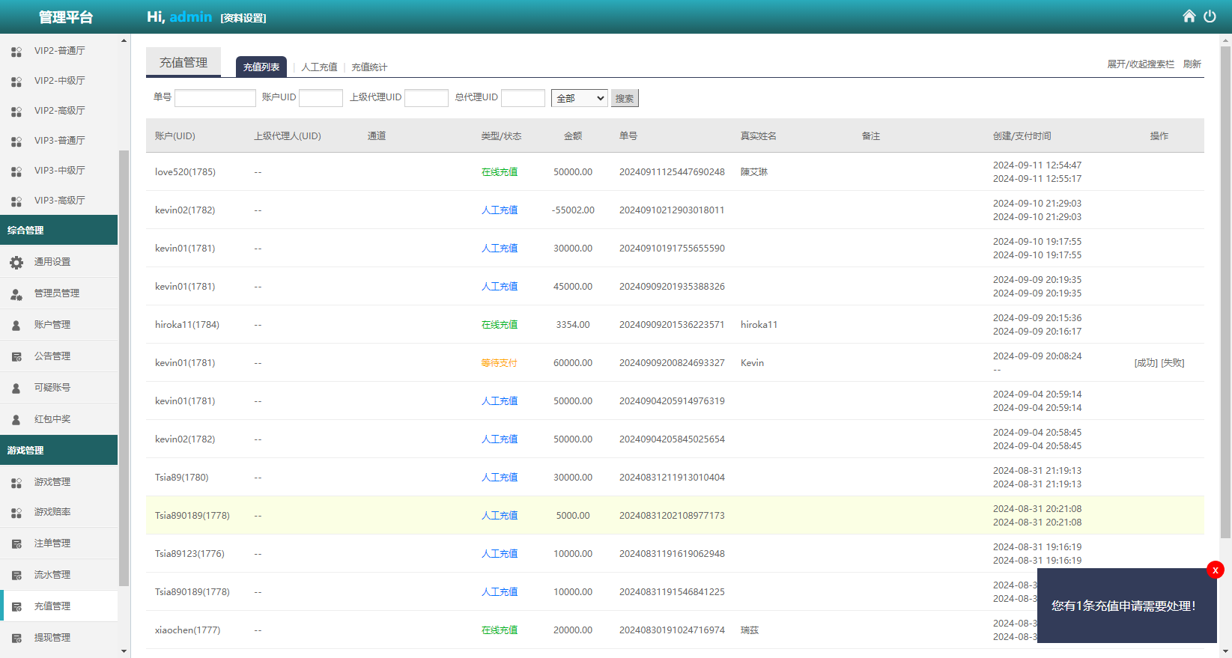Mark kevin01 pending order as 成功
This screenshot has width=1232, height=658.
[1146, 363]
